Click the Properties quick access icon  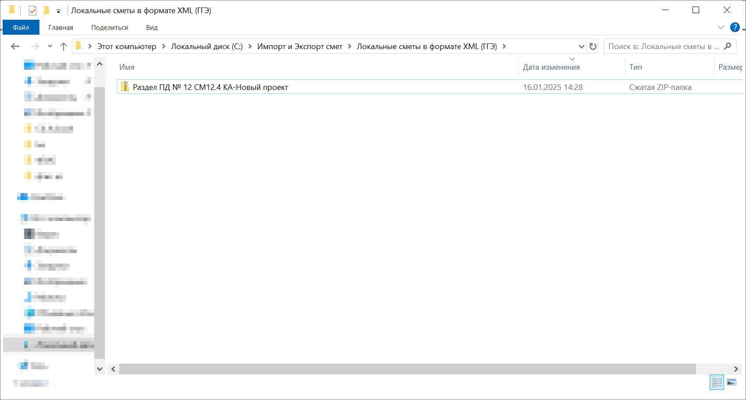tap(32, 11)
